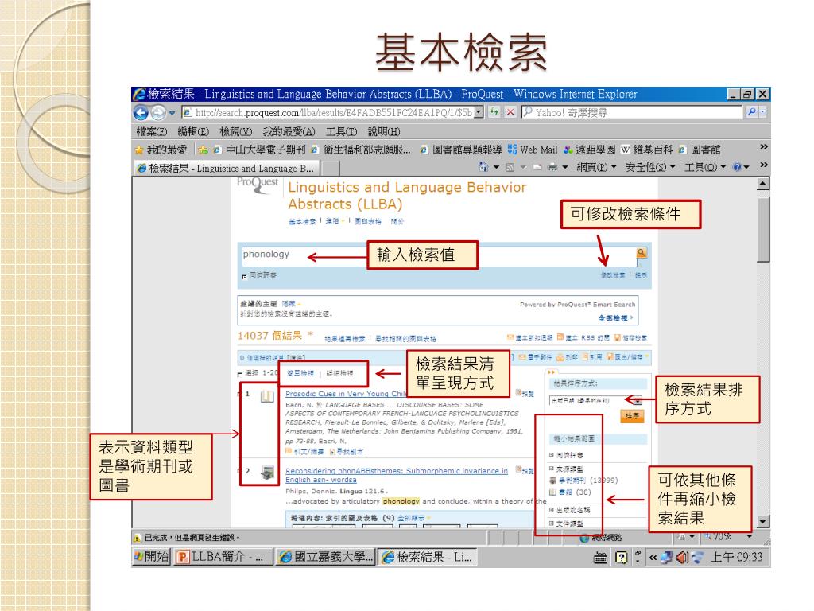Open the 說明(H) menu
This screenshot has width=814, height=611.
pyautogui.click(x=384, y=131)
